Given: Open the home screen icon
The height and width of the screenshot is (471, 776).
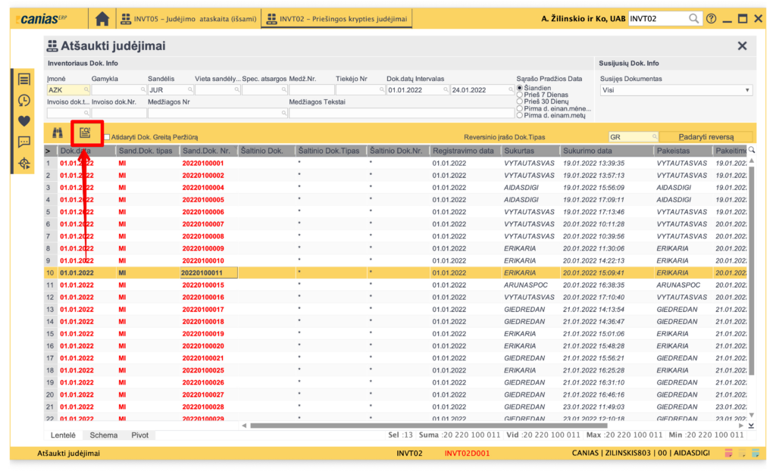Looking at the screenshot, I should pos(102,18).
